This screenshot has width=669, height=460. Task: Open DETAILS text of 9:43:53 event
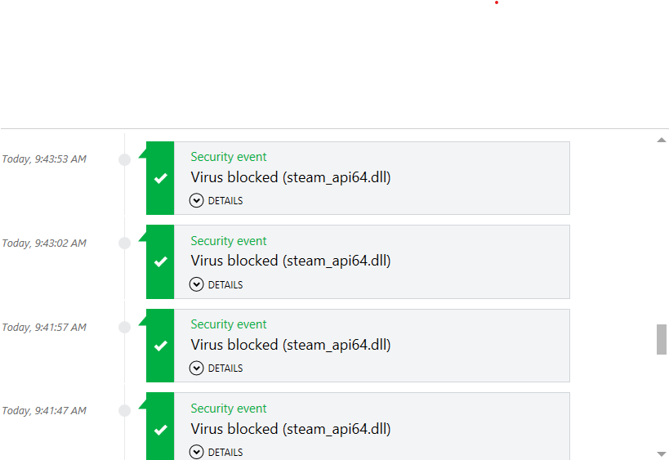[x=225, y=200]
